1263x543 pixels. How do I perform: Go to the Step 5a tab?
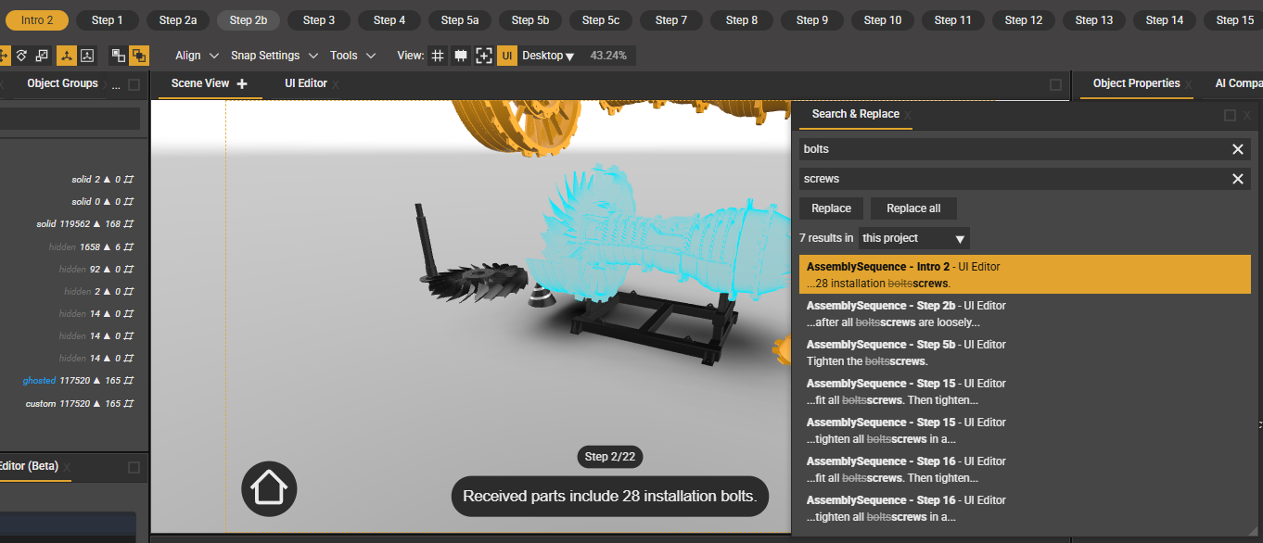click(459, 19)
